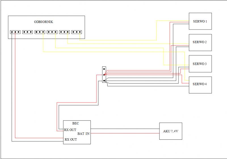Viewport: 227px width, 159px height.
Task: Select the SERWO 1 box
Action: coord(200,21)
